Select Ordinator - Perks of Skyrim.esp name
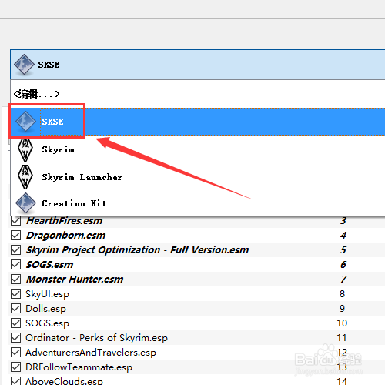385x385 pixels. [96, 338]
